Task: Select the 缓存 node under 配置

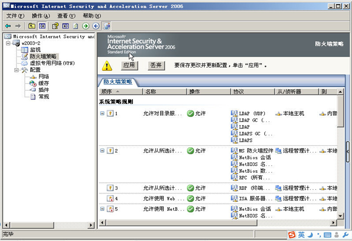Action: click(43, 83)
